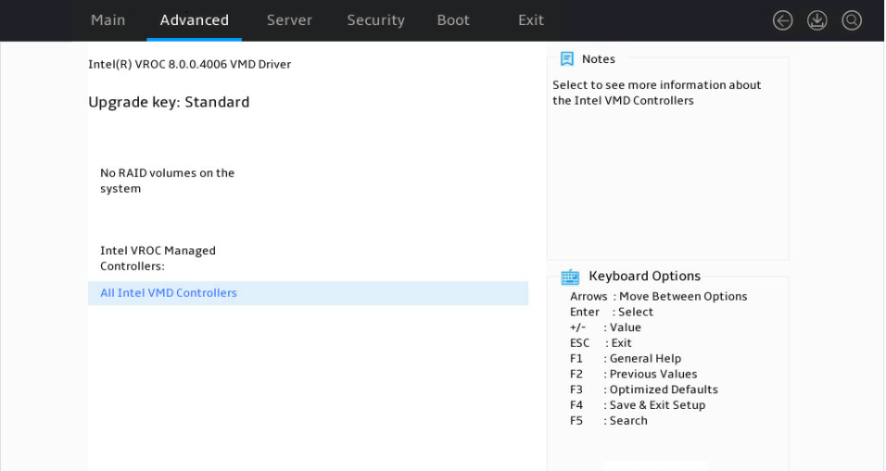Click the Intel VROC VMD Driver heading
Viewport: 886px width, 471px height.
coord(190,64)
